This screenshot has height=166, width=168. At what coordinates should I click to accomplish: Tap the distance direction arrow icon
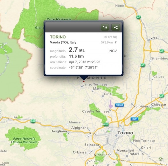coord(115,42)
